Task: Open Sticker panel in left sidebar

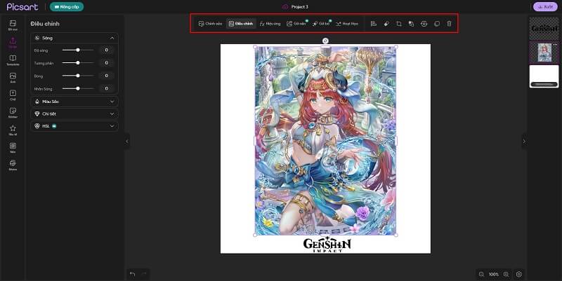Action: tap(13, 113)
